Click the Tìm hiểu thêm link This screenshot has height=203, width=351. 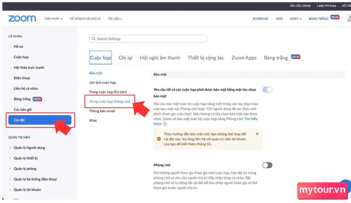point(251,119)
